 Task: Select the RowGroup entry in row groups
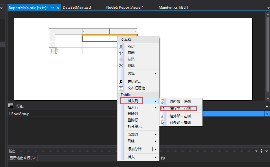coord(20,114)
